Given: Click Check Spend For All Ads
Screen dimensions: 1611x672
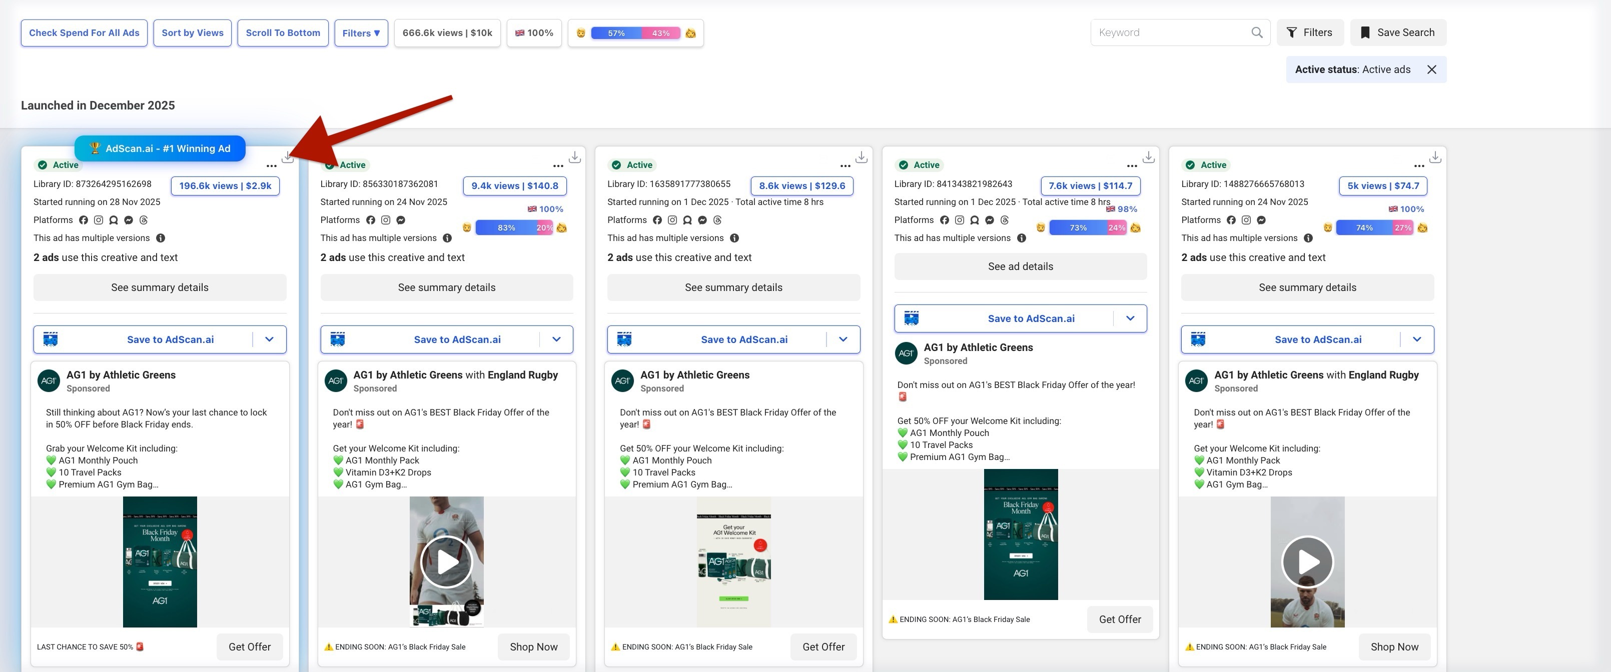Looking at the screenshot, I should [x=84, y=32].
